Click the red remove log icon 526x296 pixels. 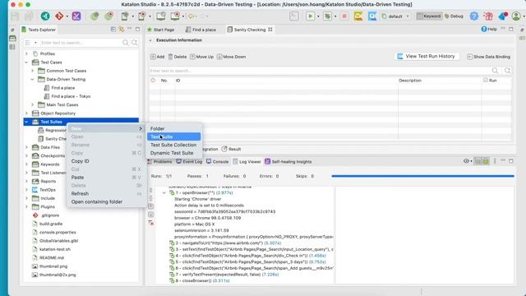[151, 223]
